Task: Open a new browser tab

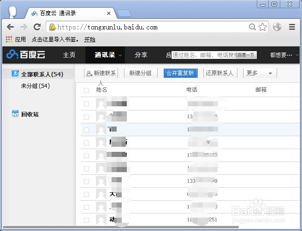Action: [x=124, y=14]
